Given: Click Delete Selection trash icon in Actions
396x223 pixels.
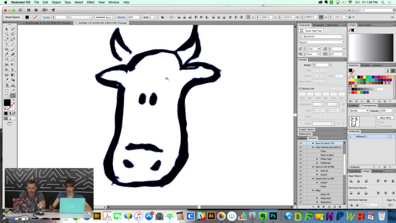Looking at the screenshot, I should coord(340,207).
